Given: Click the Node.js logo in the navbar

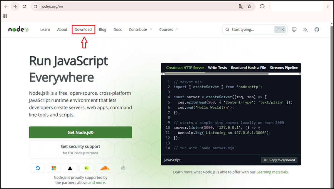Looking at the screenshot, I should pos(18,29).
